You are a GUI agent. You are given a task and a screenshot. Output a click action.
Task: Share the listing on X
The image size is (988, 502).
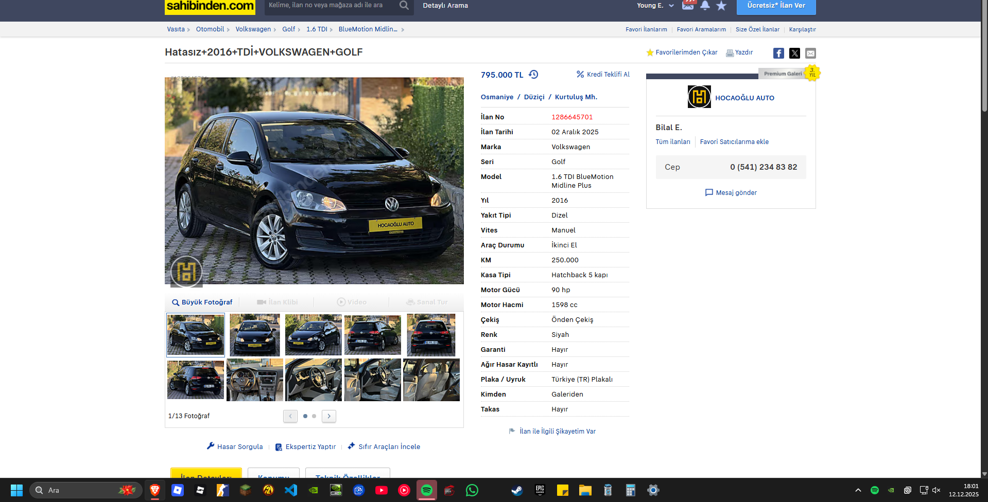click(x=794, y=53)
